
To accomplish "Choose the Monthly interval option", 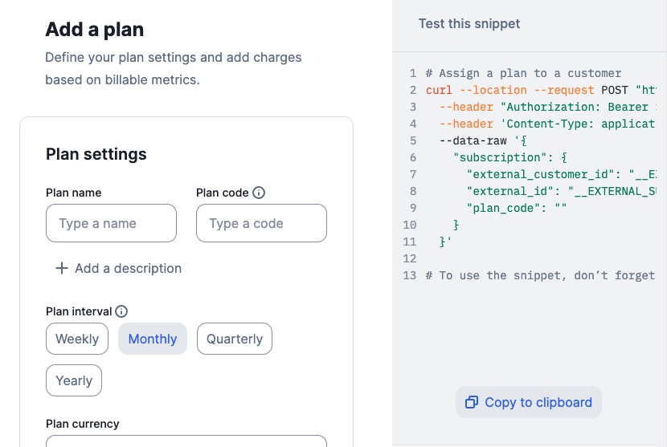I will tap(153, 339).
